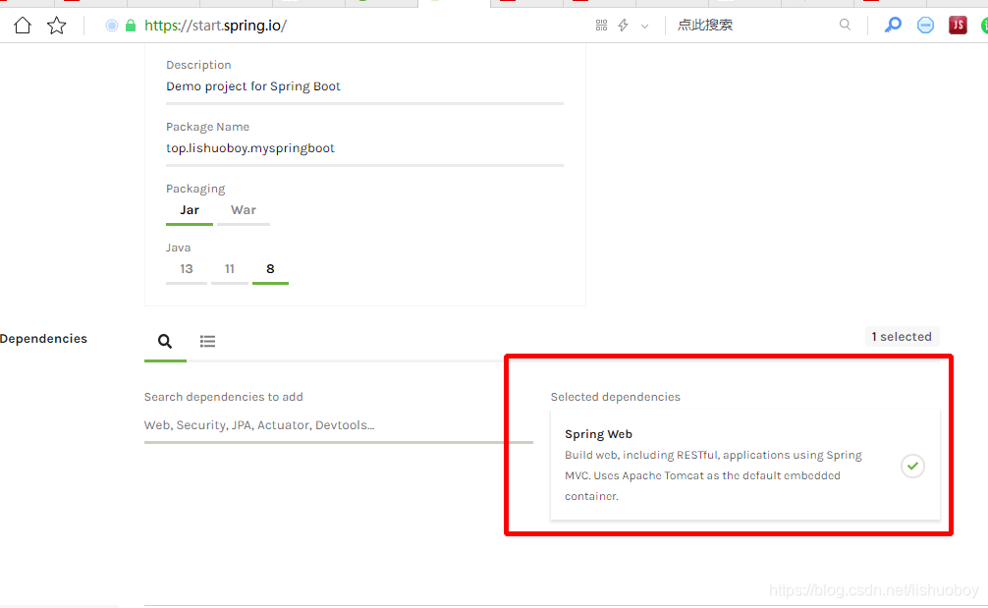988x608 pixels.
Task: Select War packaging
Action: [x=243, y=209]
